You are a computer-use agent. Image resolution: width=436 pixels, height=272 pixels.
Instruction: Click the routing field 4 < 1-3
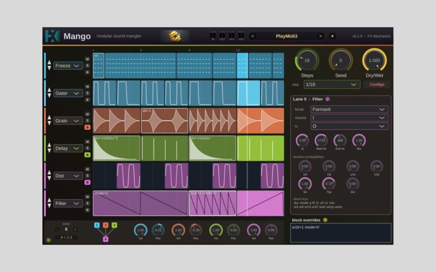click(x=66, y=237)
